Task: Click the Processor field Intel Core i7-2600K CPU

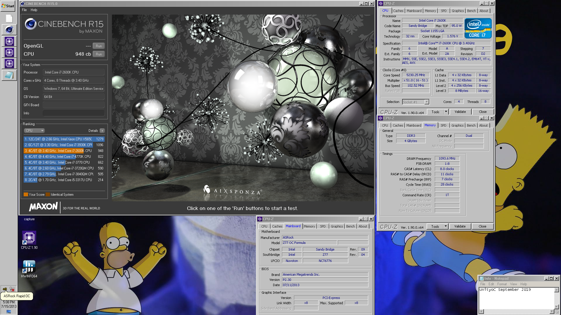Action: click(x=74, y=72)
